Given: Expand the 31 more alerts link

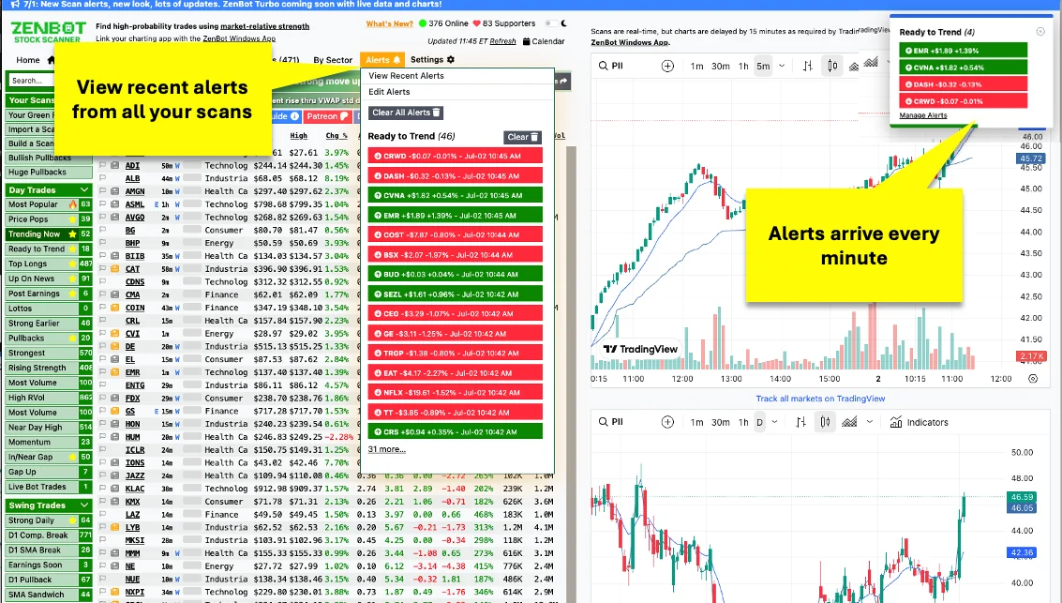Looking at the screenshot, I should click(x=387, y=450).
